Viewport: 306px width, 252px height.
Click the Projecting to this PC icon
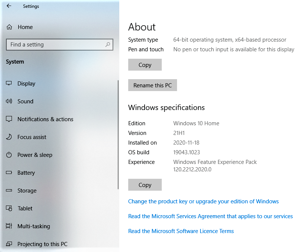click(9, 244)
